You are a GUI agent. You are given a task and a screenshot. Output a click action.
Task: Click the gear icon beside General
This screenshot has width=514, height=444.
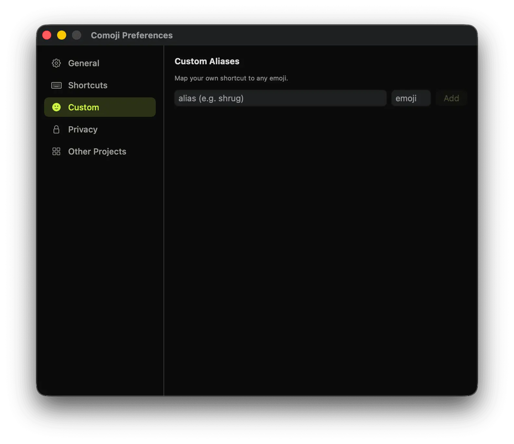coord(56,63)
